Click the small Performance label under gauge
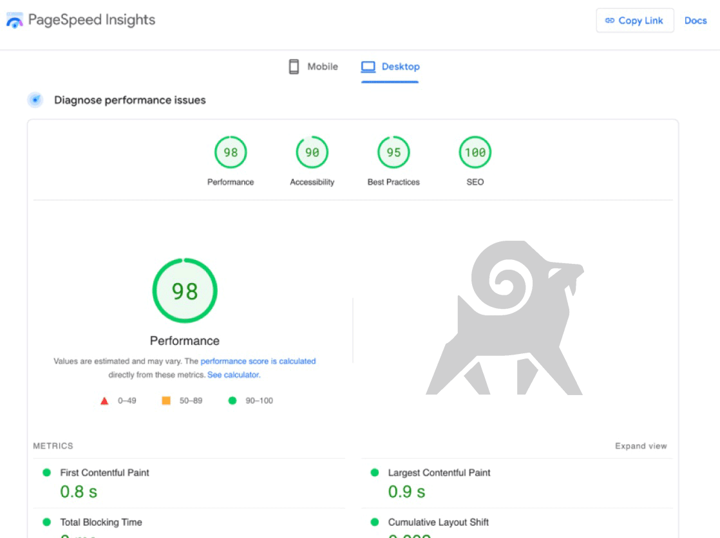The image size is (720, 538). [231, 182]
